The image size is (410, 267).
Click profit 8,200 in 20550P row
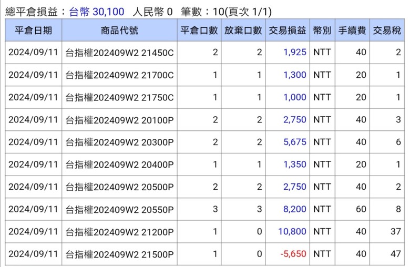pyautogui.click(x=295, y=209)
